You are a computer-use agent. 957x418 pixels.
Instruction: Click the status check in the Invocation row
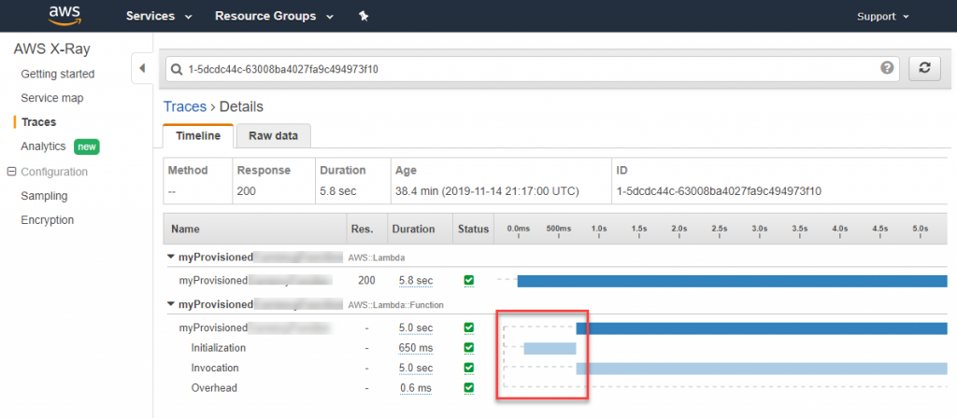click(469, 368)
